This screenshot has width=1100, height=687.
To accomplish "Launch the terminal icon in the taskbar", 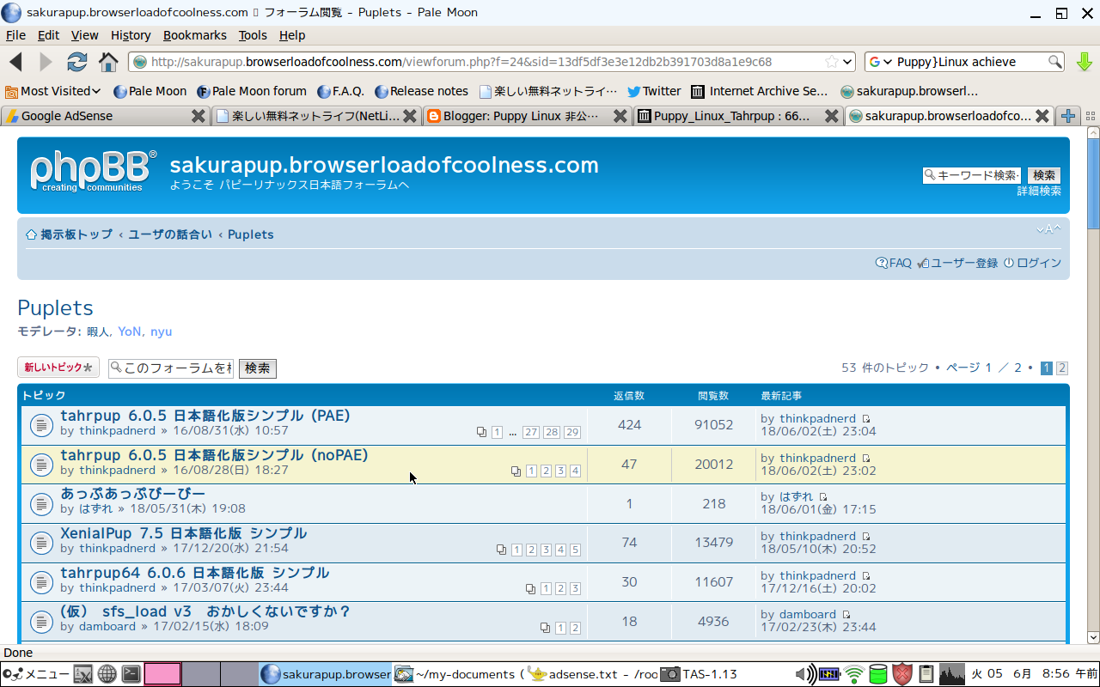I will pos(131,674).
